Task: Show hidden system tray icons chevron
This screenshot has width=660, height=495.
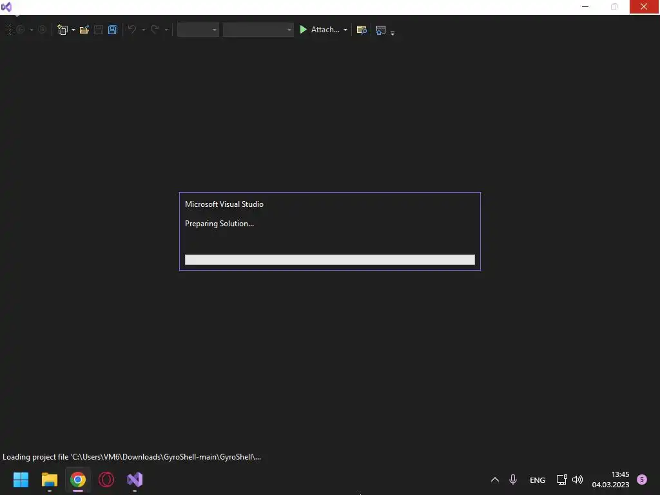Action: (495, 480)
